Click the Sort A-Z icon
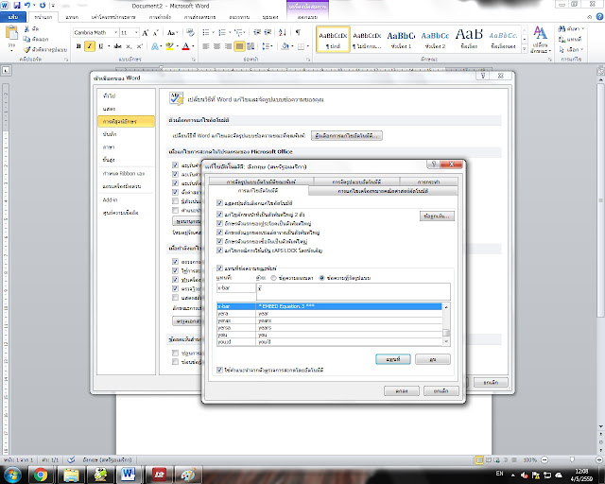The image size is (605, 484). [283, 33]
